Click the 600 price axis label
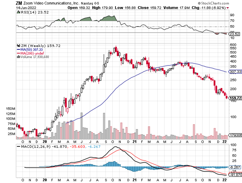The height and width of the screenshot is (183, 242). coord(233,45)
